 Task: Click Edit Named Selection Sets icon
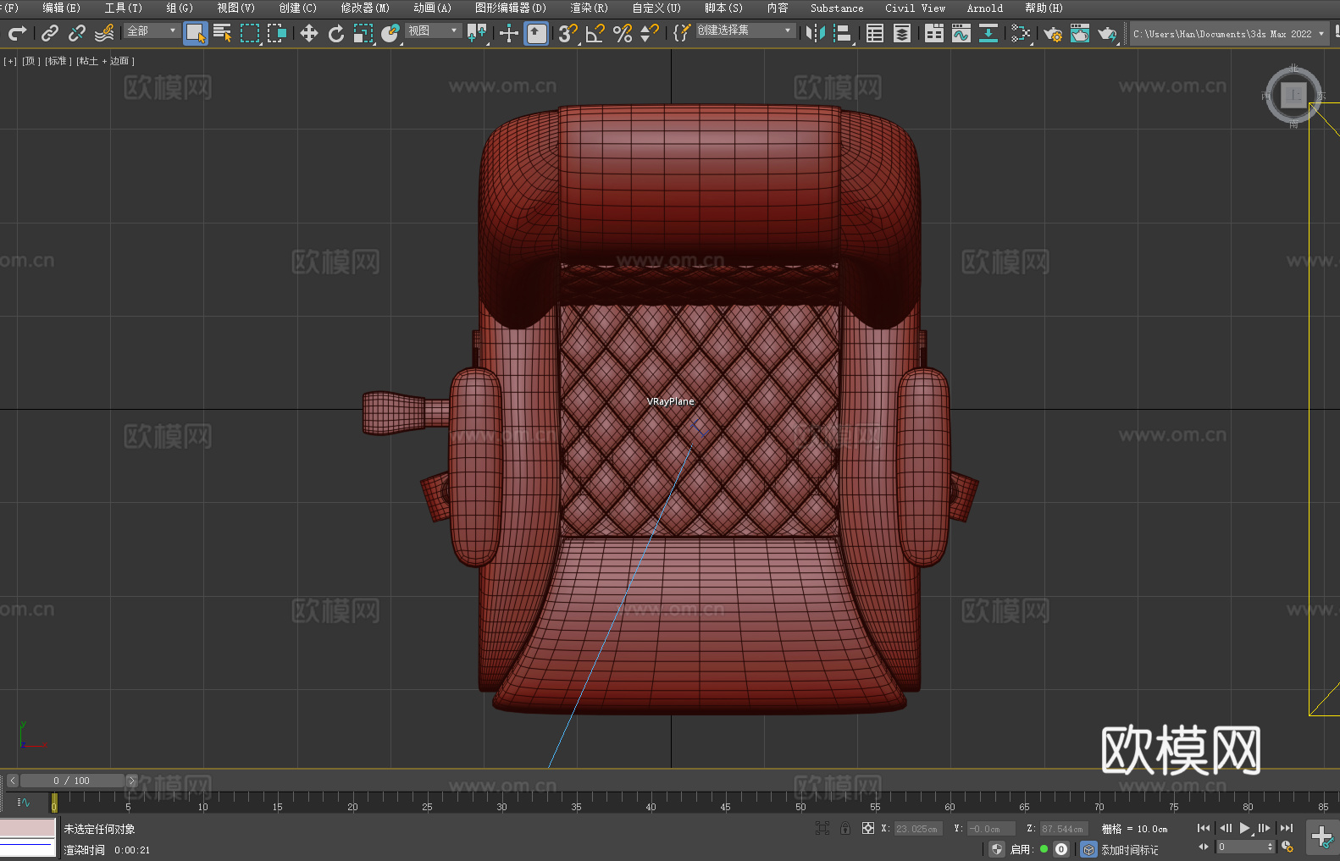pos(682,33)
